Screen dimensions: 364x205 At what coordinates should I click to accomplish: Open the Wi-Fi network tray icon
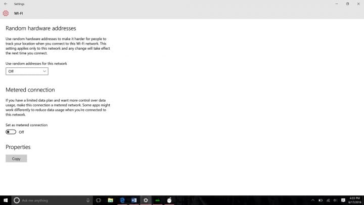328,200
